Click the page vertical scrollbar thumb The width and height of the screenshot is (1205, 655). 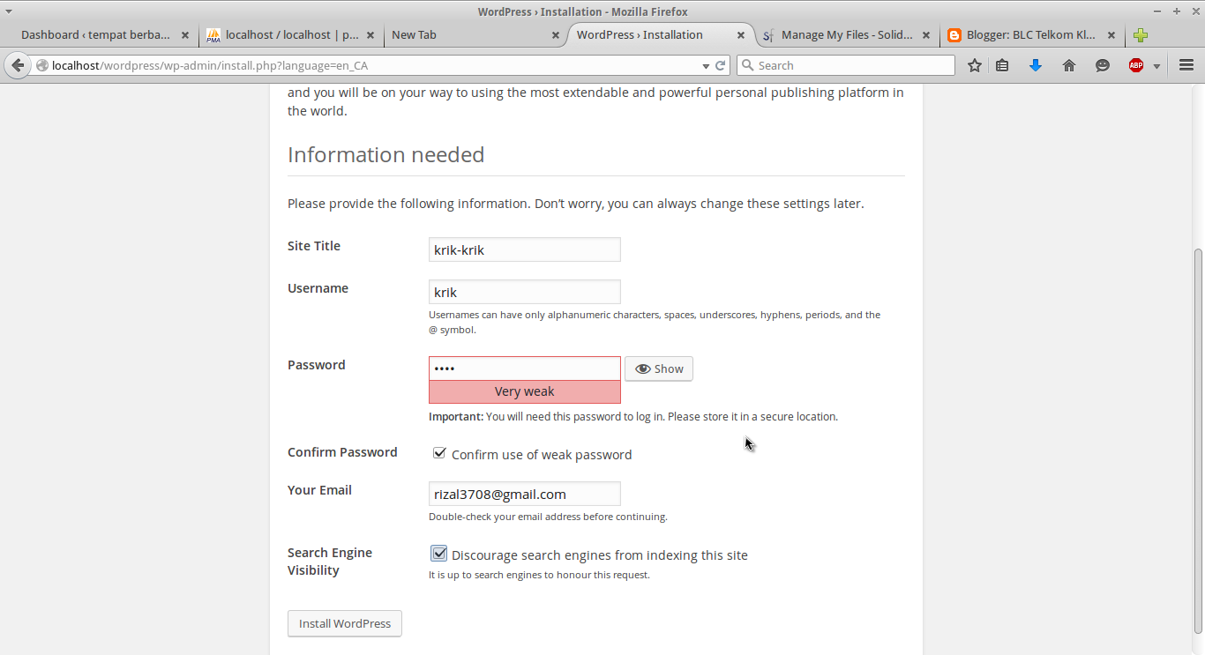(x=1197, y=439)
